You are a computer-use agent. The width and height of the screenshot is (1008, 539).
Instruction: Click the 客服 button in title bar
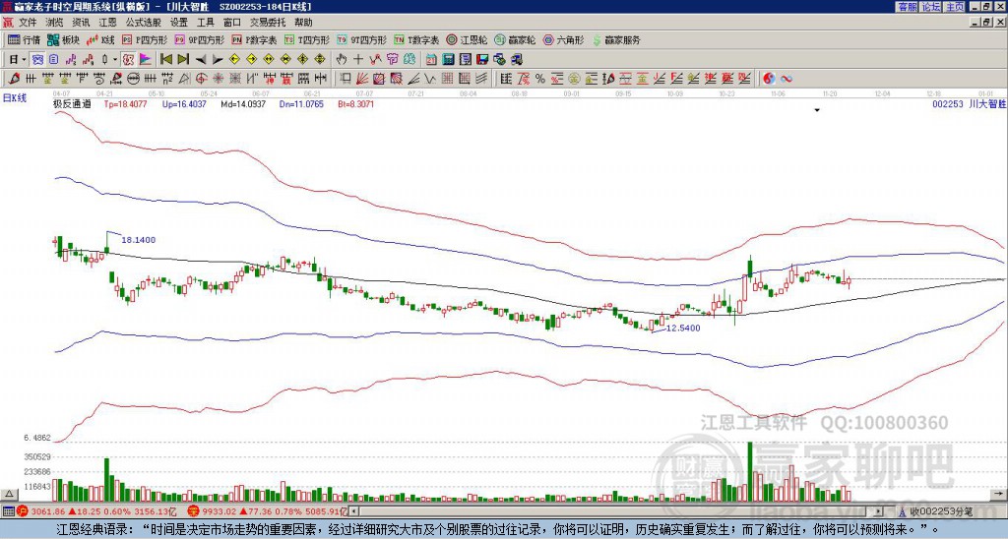pos(907,7)
